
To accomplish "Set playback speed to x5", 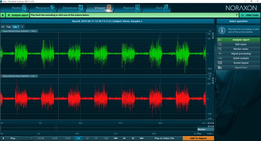I will click(96, 138).
